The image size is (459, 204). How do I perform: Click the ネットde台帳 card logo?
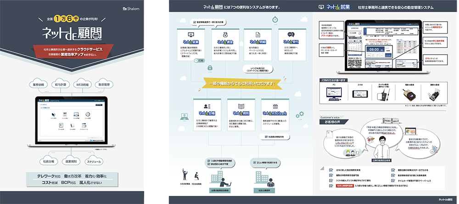coord(207,113)
